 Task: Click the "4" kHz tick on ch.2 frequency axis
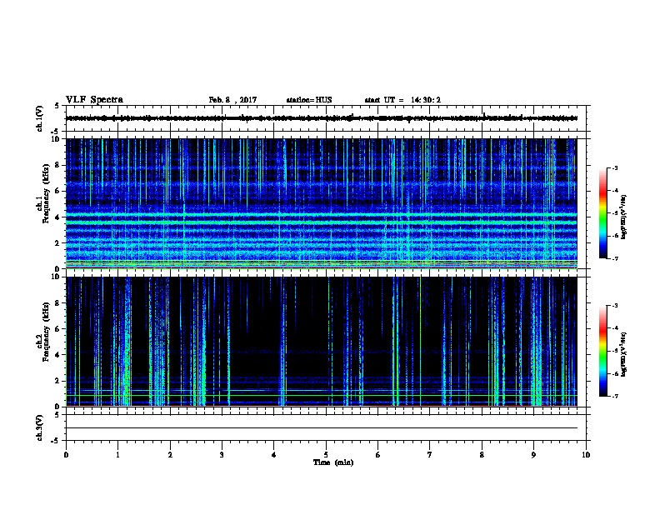[x=58, y=355]
